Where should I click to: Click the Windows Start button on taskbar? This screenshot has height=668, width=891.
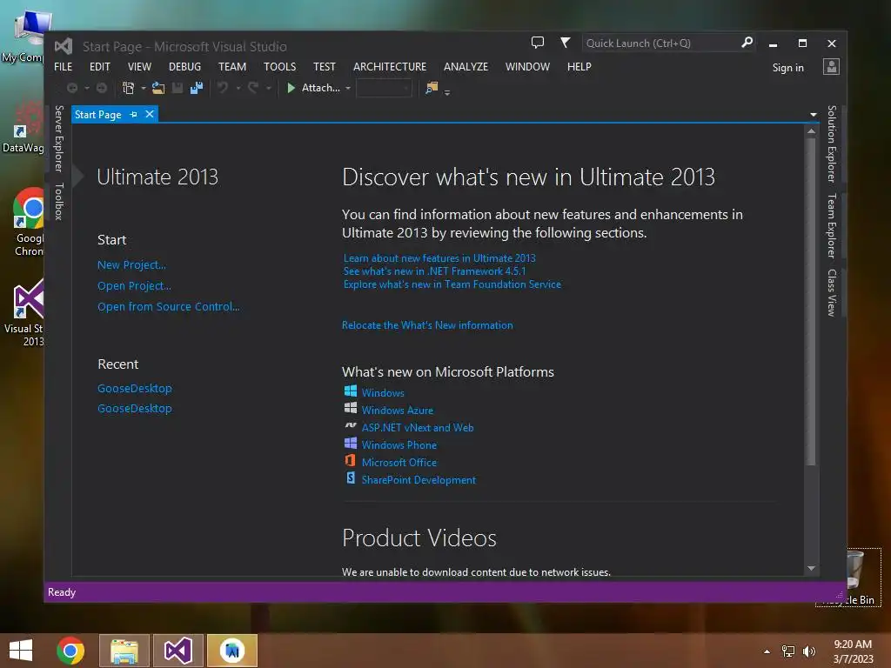(x=21, y=651)
